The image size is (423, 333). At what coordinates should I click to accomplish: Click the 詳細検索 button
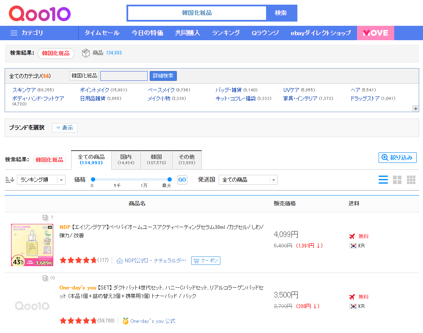(x=163, y=76)
